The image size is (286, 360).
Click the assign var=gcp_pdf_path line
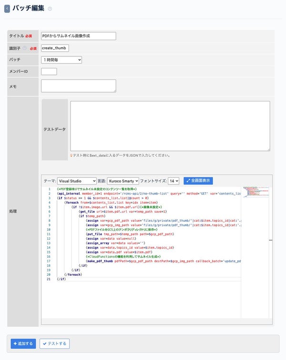tap(163, 221)
